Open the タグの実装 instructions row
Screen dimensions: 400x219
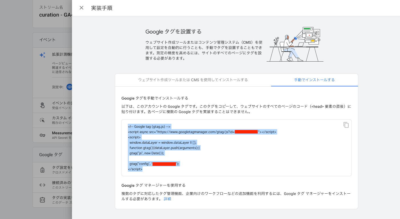(52, 200)
